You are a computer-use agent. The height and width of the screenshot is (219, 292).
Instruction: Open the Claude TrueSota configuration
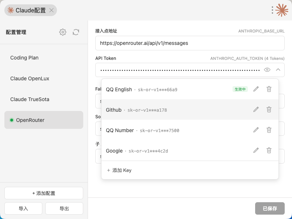(44, 99)
